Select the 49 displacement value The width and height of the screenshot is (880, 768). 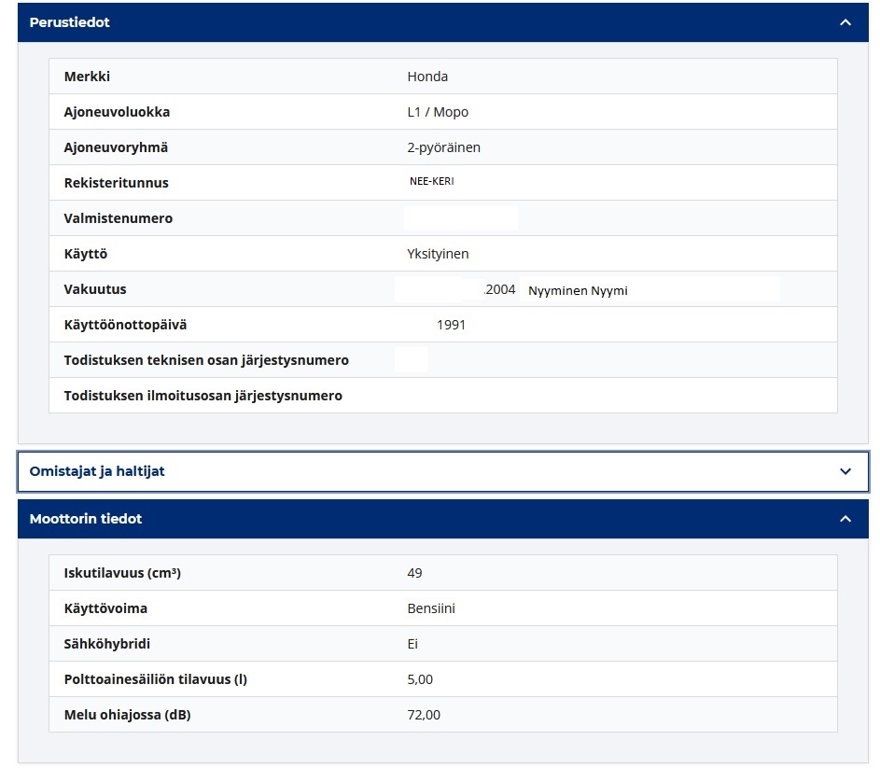pos(414,573)
